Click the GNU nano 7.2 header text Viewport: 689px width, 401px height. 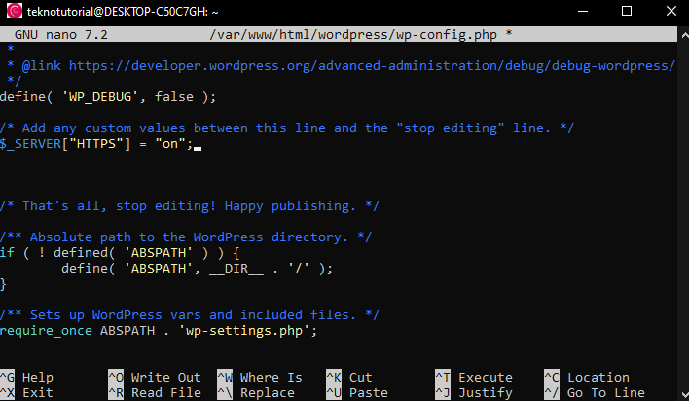(x=61, y=34)
